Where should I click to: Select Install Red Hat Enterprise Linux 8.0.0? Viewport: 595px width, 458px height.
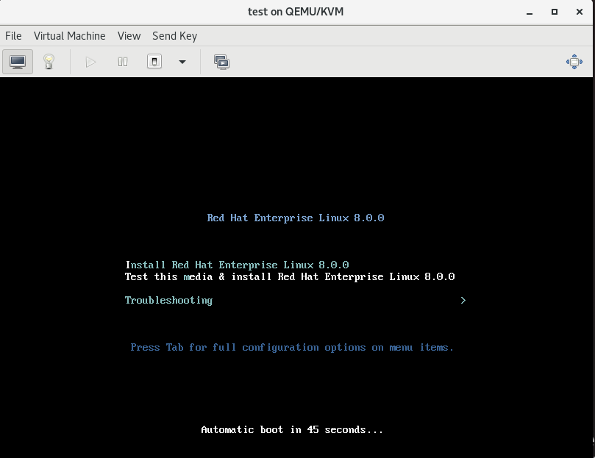tap(237, 265)
